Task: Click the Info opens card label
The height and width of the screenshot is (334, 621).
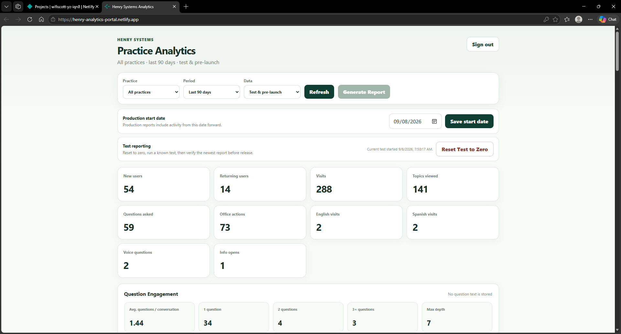Action: [x=229, y=252]
